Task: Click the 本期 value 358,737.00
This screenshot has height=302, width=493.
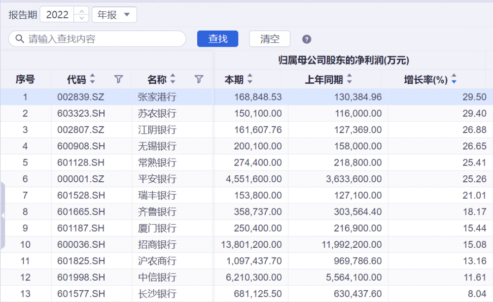Action: tap(258, 211)
